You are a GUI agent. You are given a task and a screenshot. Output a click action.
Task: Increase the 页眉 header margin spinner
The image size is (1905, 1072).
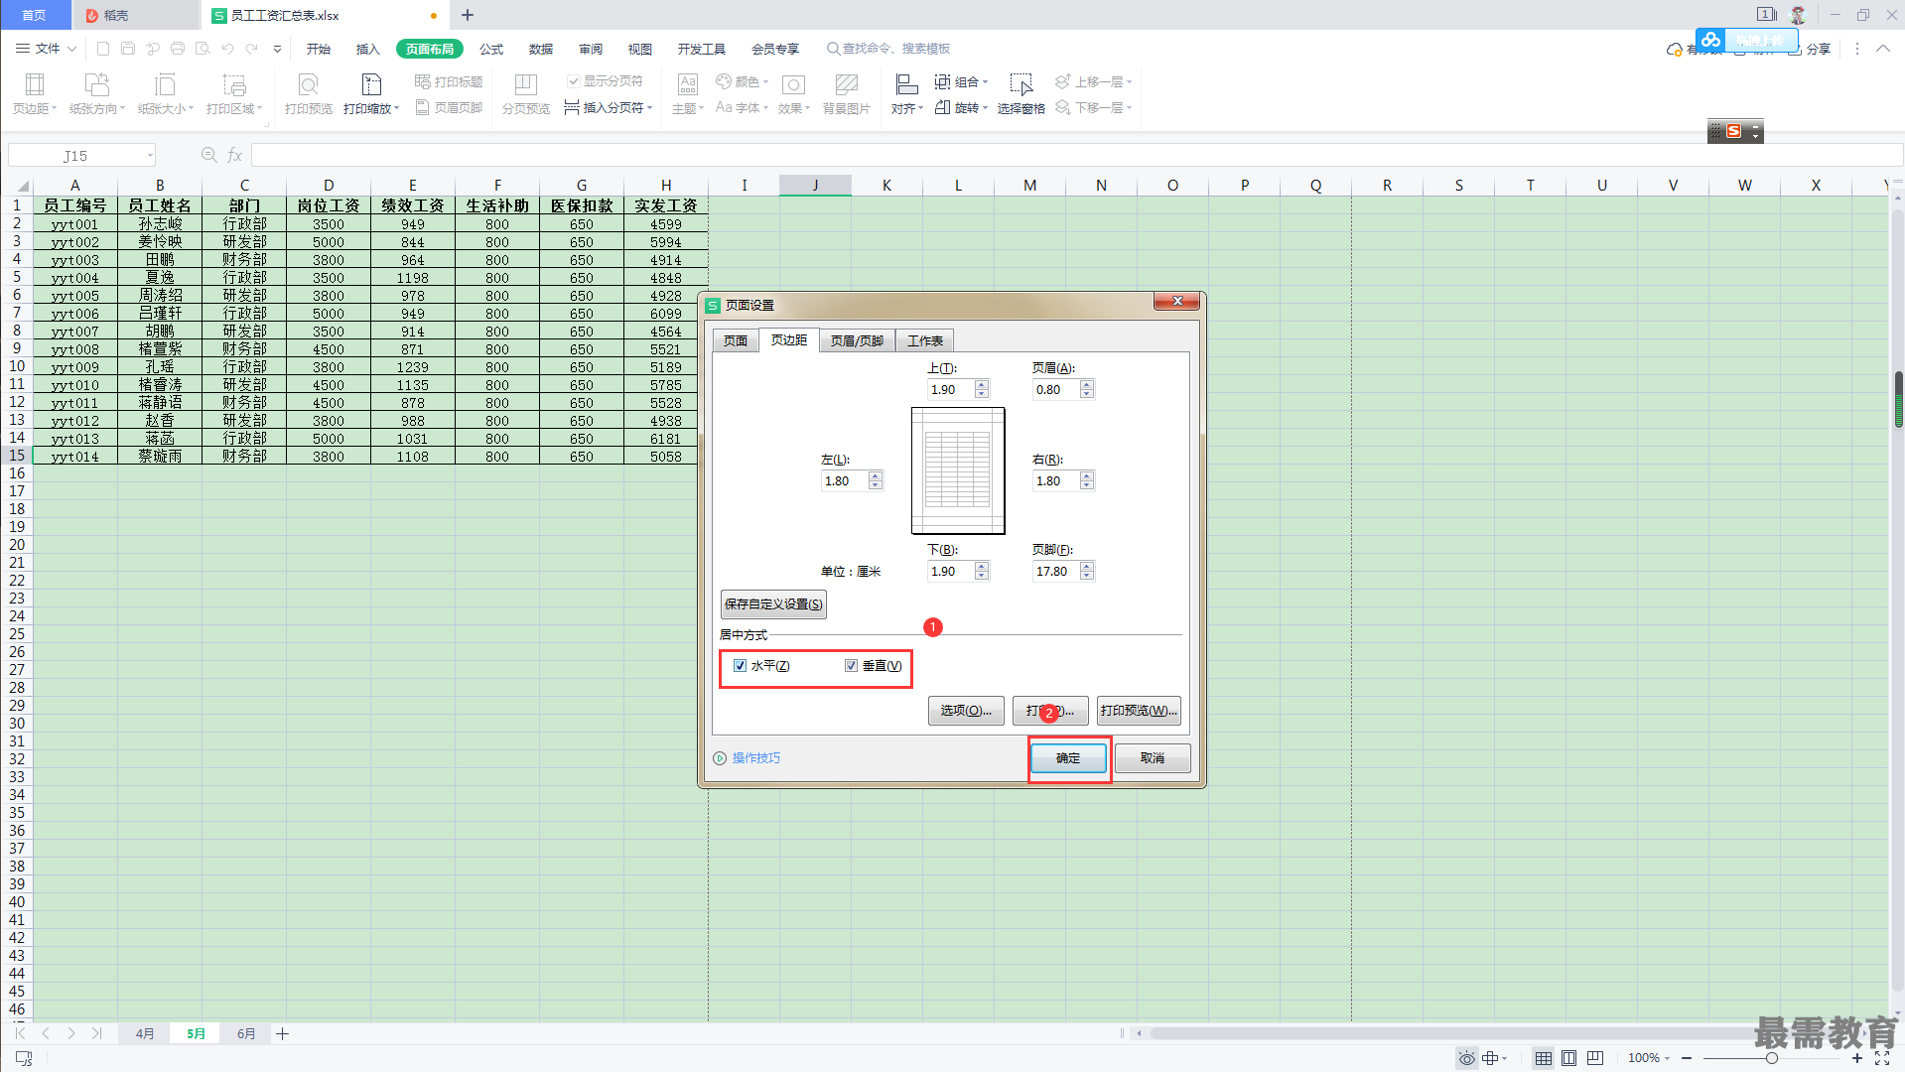tap(1087, 385)
